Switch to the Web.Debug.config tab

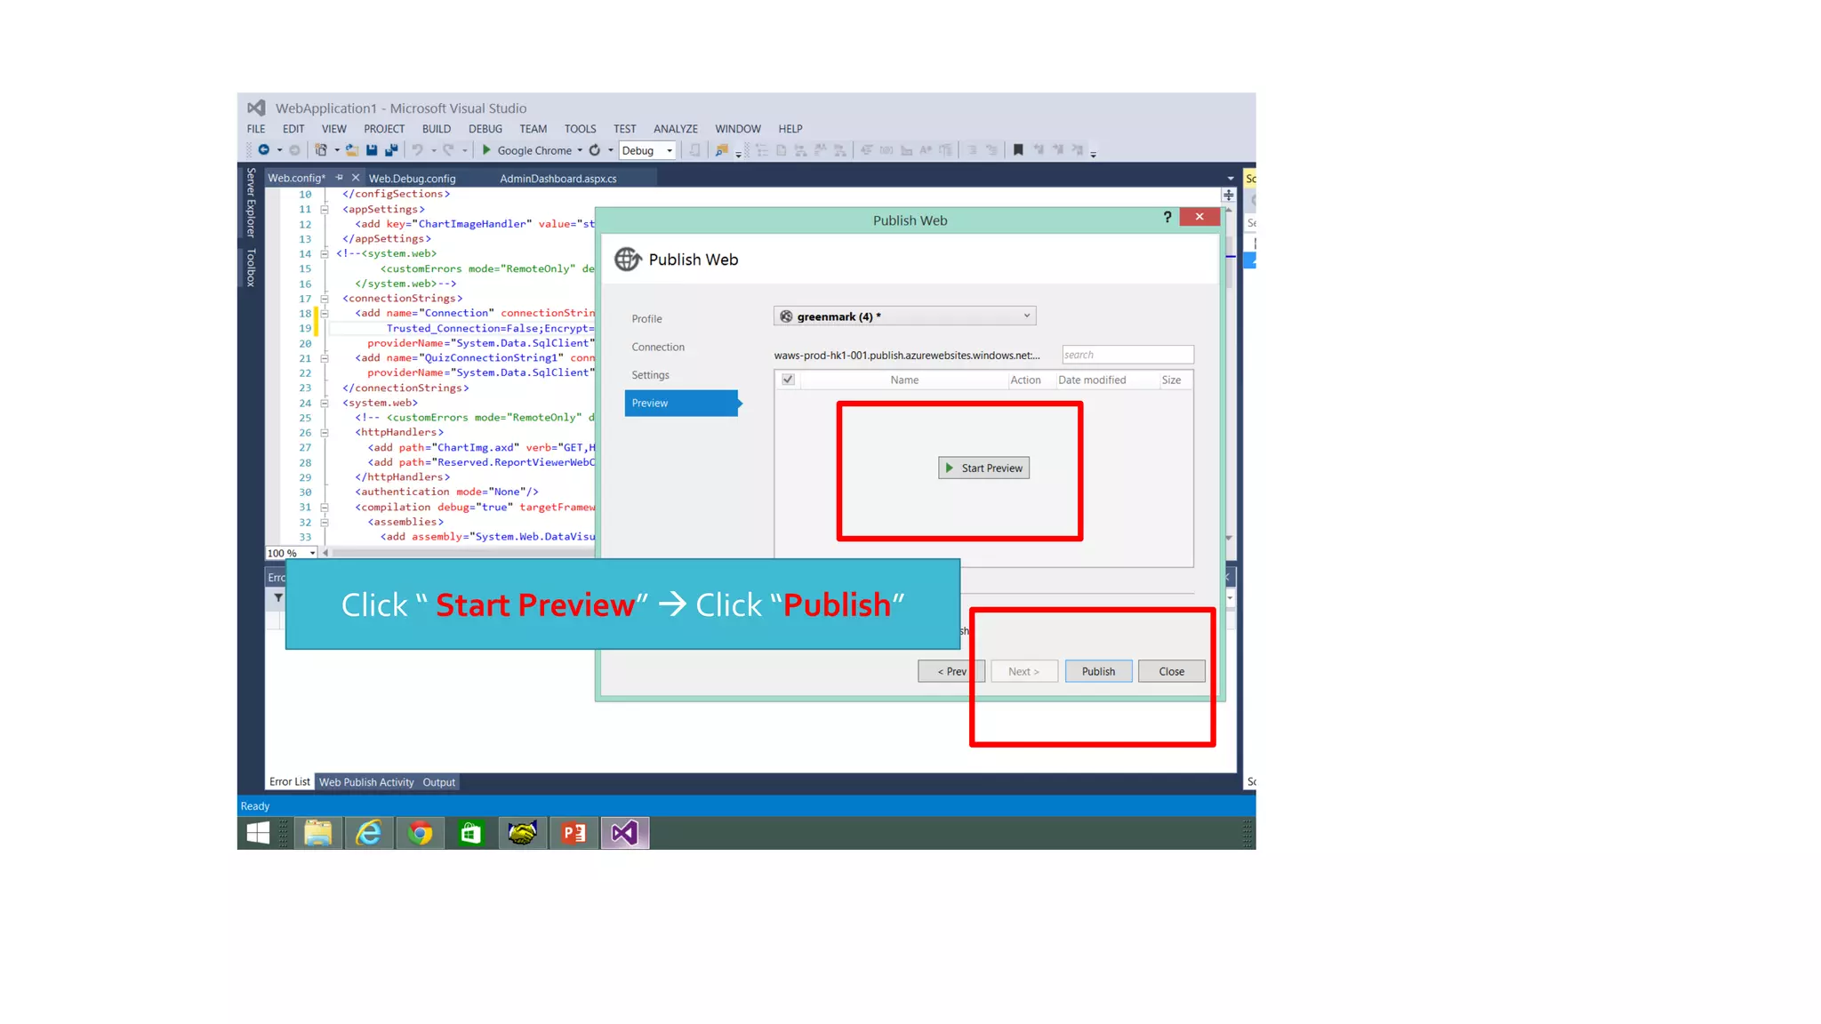413,179
